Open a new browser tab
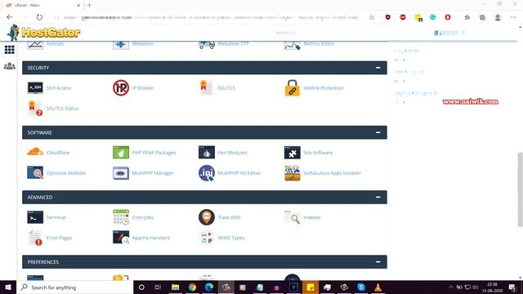This screenshot has width=523, height=294. [x=89, y=5]
